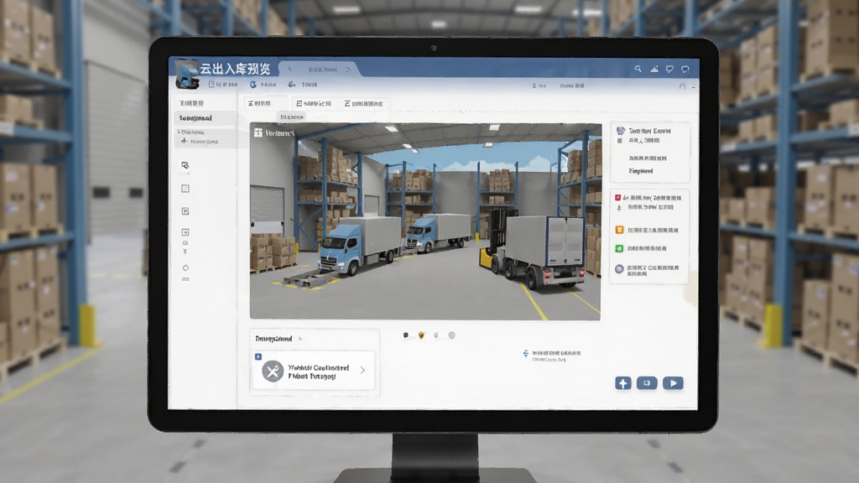Click the small blue icon beside the bottom link
Viewport: 859px width, 483px height.
(x=526, y=354)
